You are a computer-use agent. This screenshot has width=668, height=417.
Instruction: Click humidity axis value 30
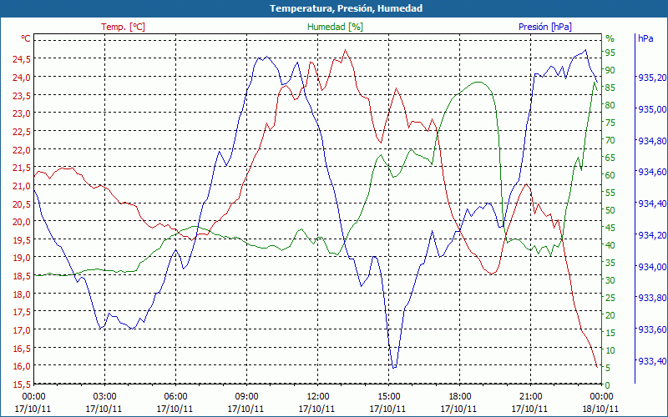(x=610, y=280)
